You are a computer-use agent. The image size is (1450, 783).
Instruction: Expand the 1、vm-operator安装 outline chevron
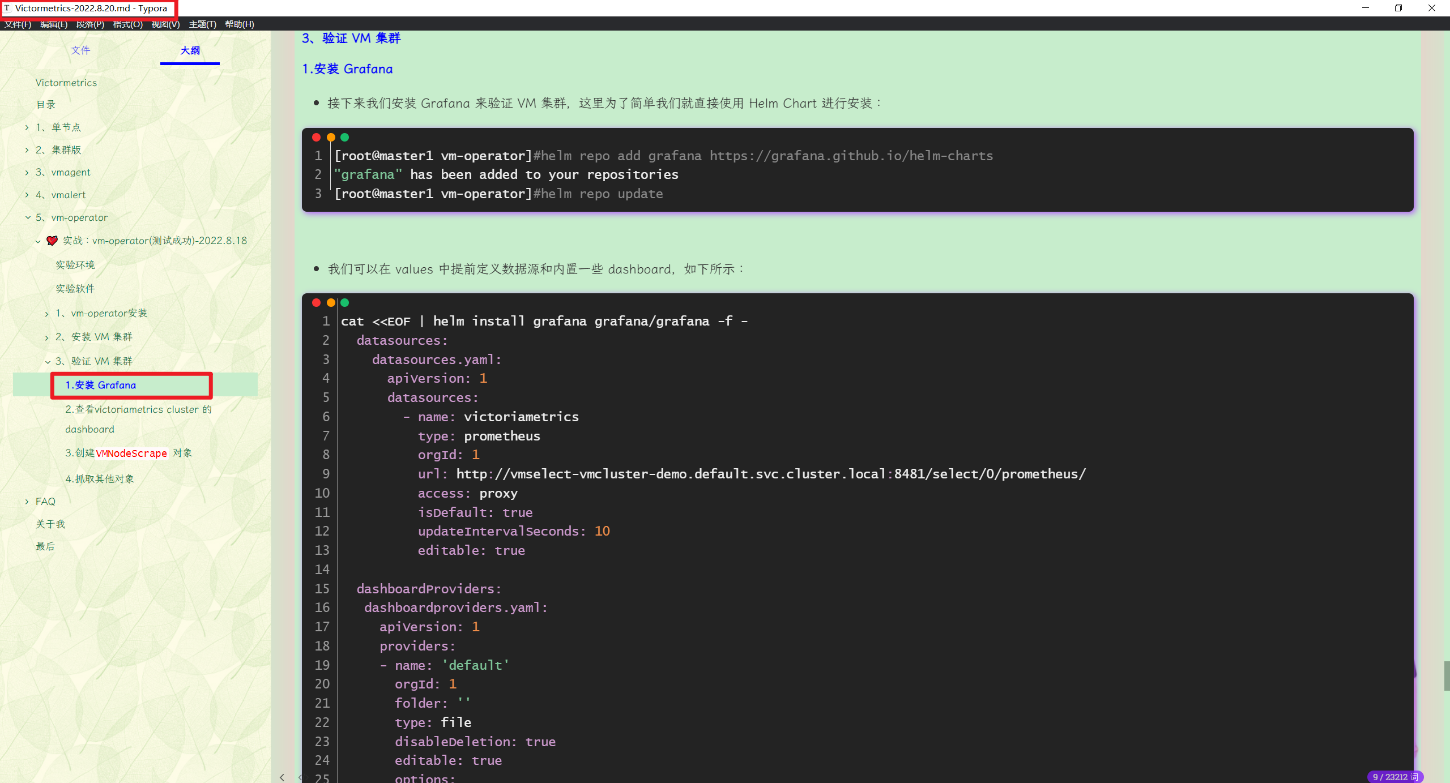pyautogui.click(x=46, y=314)
